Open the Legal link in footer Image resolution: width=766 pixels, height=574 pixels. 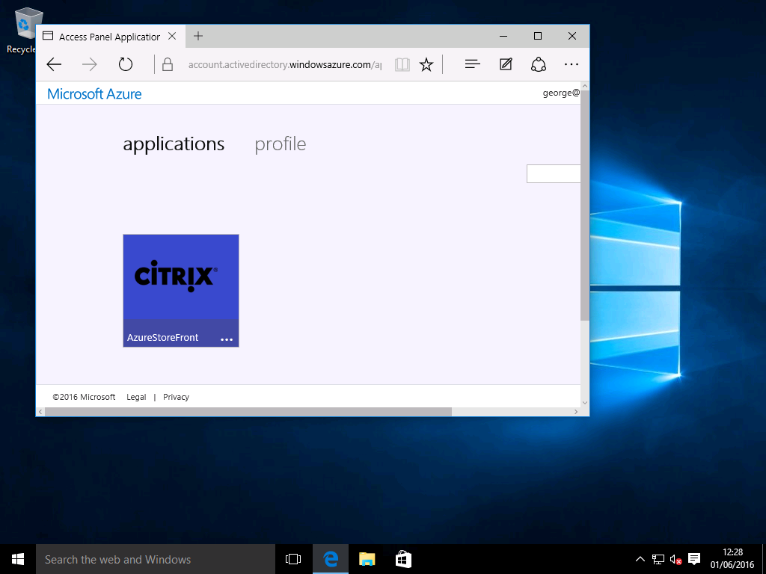tap(136, 397)
